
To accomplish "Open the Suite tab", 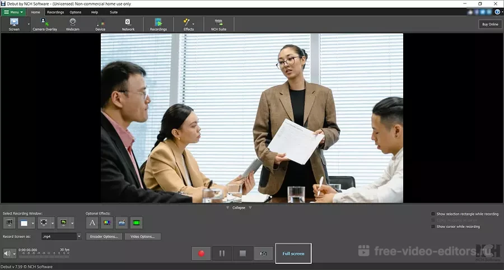I will (x=114, y=12).
